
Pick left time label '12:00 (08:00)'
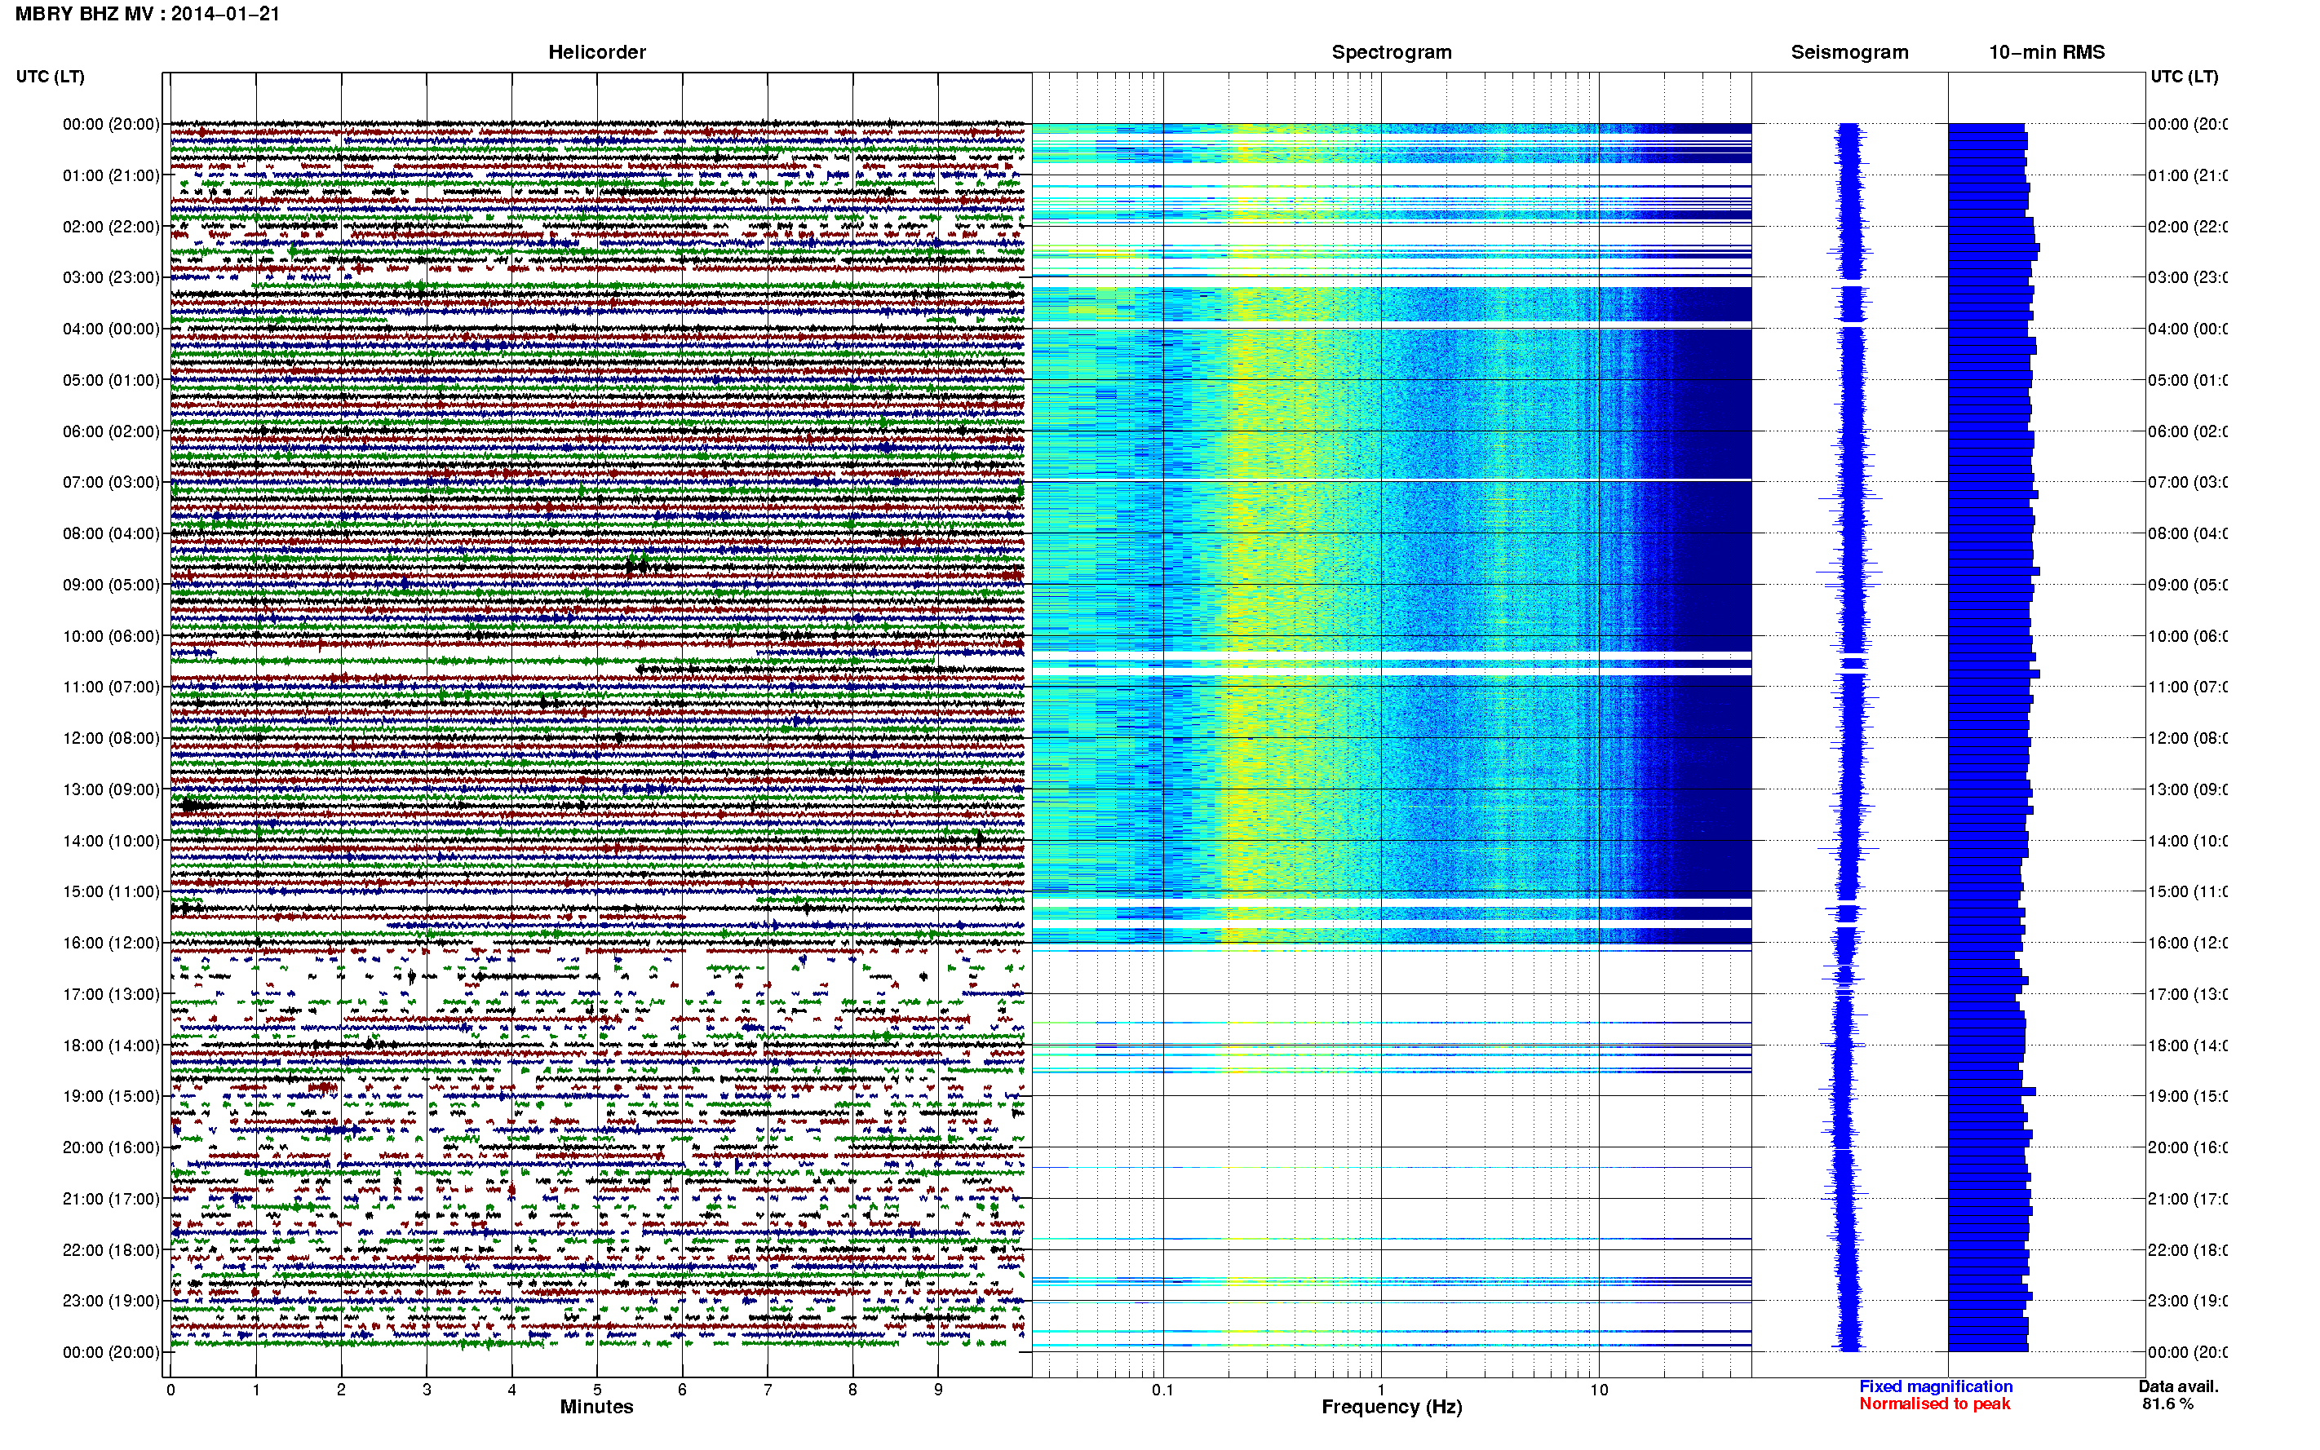pyautogui.click(x=111, y=738)
